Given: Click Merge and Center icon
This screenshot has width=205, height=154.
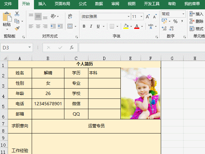Looking at the screenshot, I should [x=70, y=26].
